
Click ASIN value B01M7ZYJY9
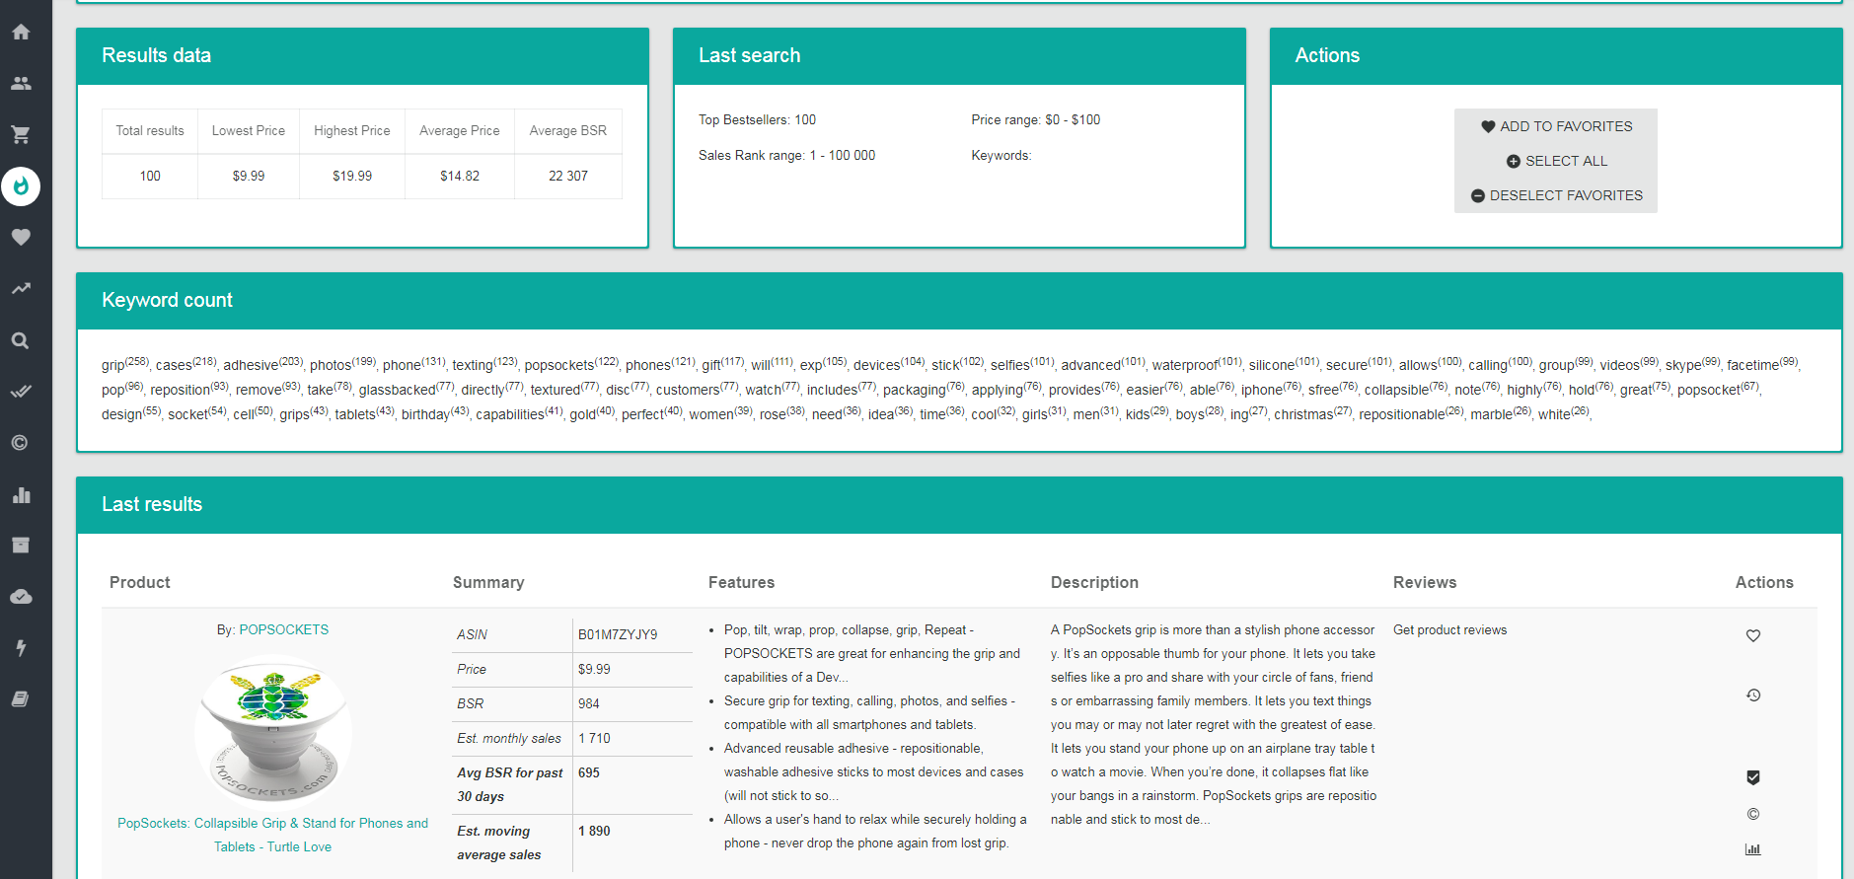pos(618,634)
